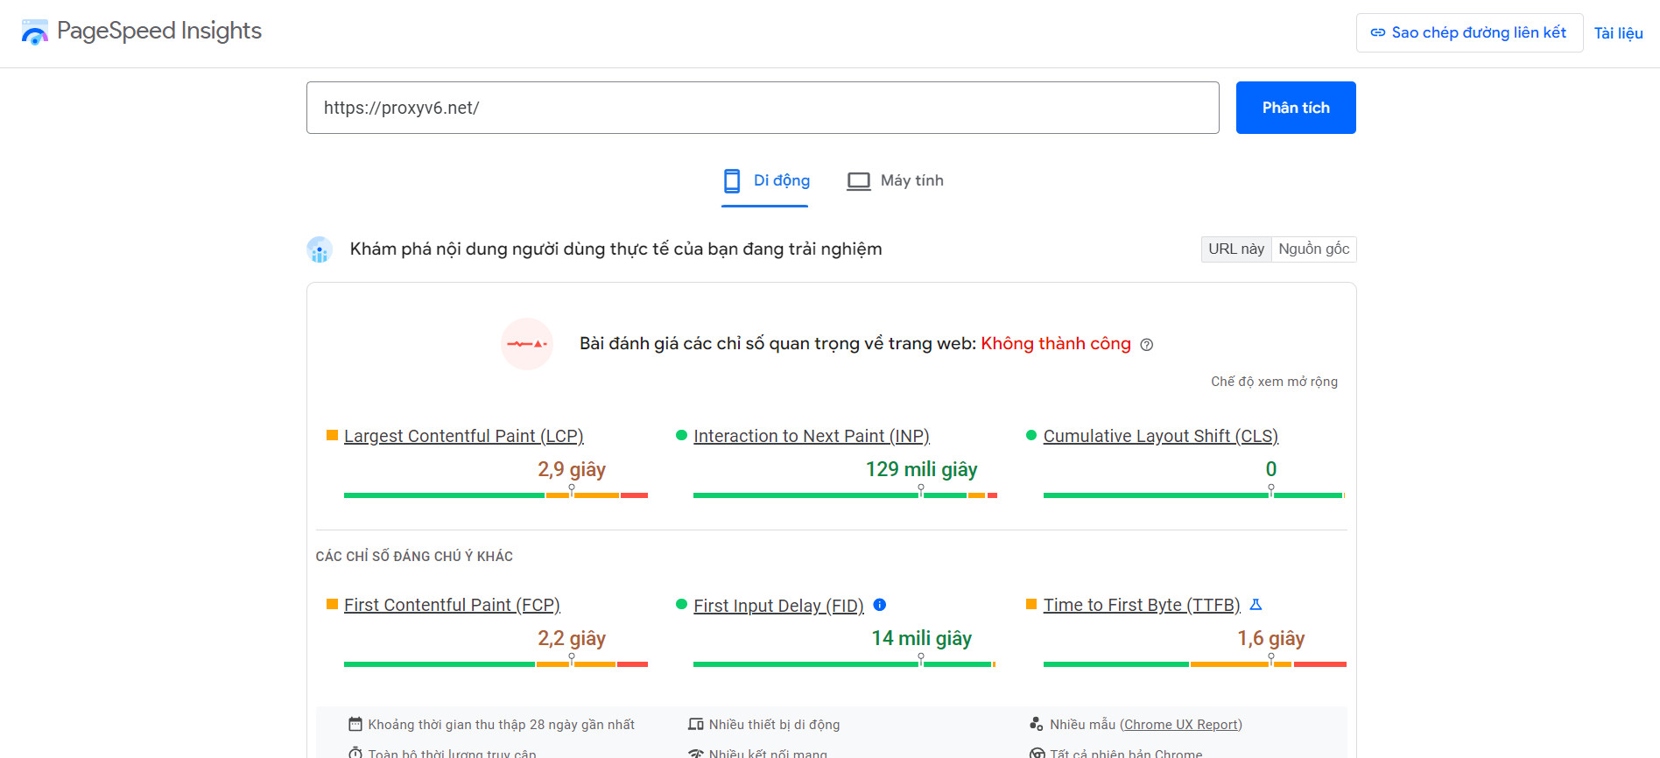Click the Phân tích button
1660x758 pixels.
[x=1296, y=108]
